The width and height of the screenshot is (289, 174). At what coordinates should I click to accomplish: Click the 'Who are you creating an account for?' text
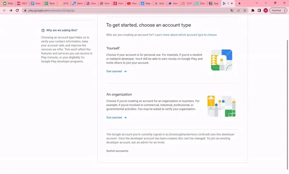(130, 35)
